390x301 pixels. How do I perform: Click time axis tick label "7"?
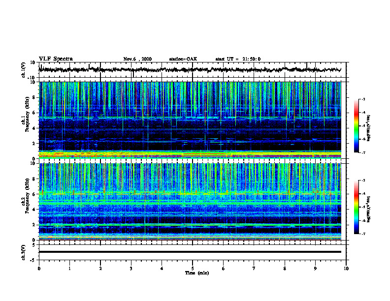pos(254,269)
